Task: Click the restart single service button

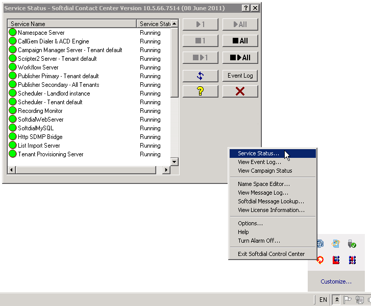Action: click(200, 58)
